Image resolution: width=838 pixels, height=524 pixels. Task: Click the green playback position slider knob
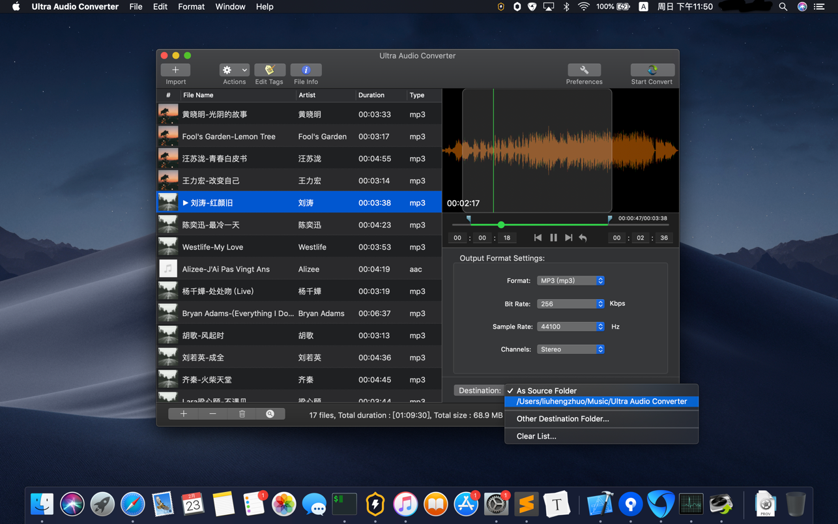click(501, 225)
